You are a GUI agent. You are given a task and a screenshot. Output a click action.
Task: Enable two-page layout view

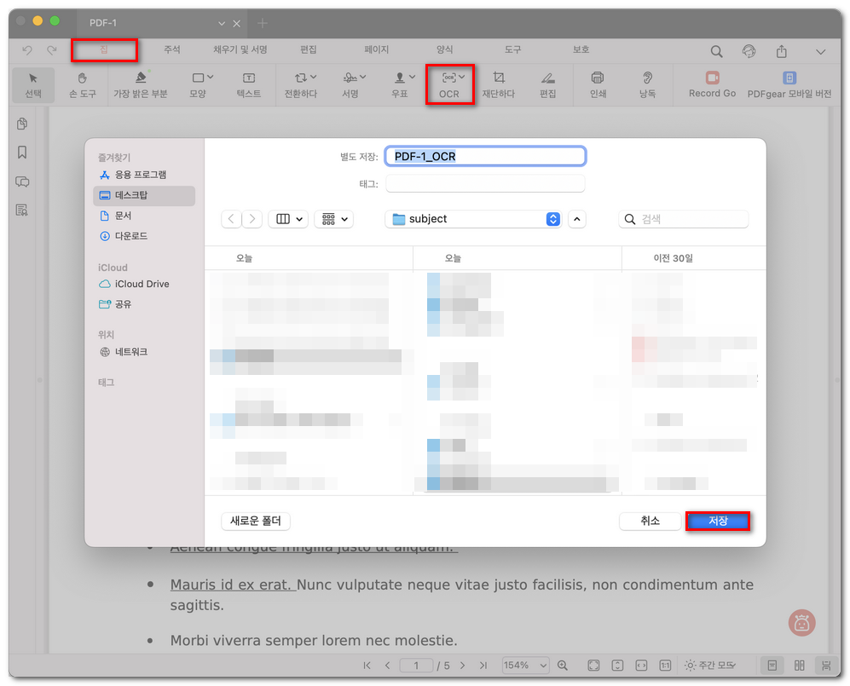[800, 666]
